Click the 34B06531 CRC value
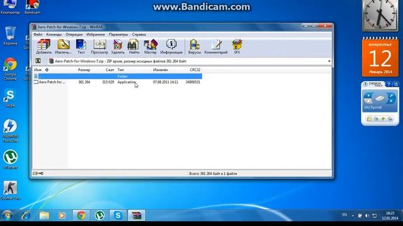 193,82
